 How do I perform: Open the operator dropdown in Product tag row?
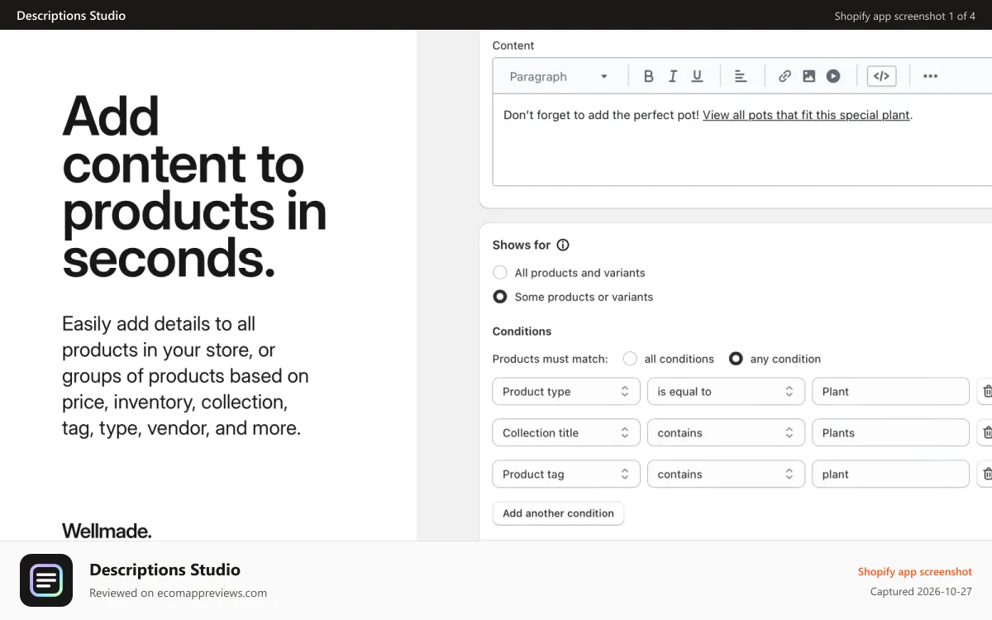click(x=726, y=474)
